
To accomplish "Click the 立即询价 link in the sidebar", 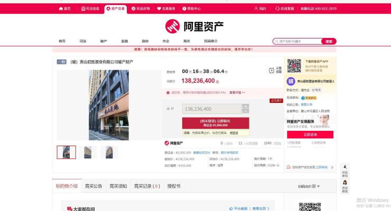I will (322, 167).
